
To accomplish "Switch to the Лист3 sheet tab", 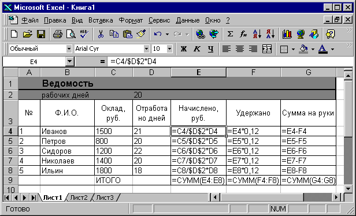I will (x=105, y=198).
